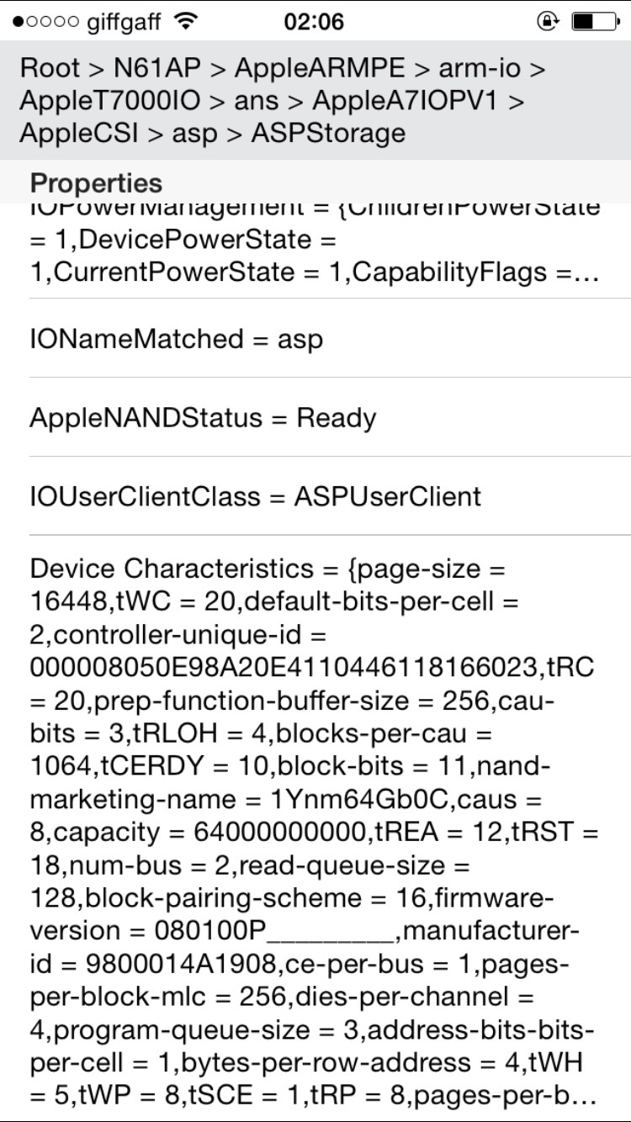631x1122 pixels.
Task: Tap the 02:06 clock in status bar
Action: (314, 21)
